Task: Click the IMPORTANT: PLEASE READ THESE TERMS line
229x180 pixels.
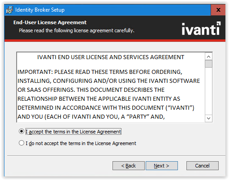Action: coord(100,72)
